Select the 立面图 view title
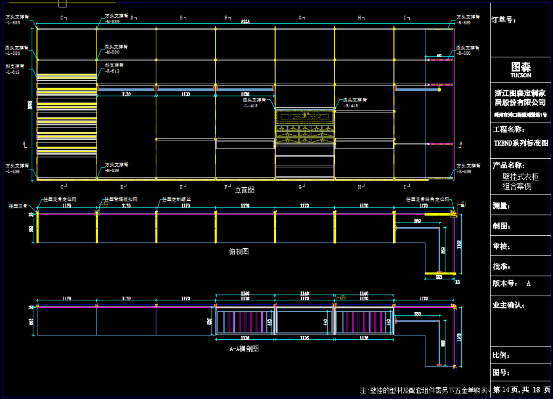 pos(245,190)
